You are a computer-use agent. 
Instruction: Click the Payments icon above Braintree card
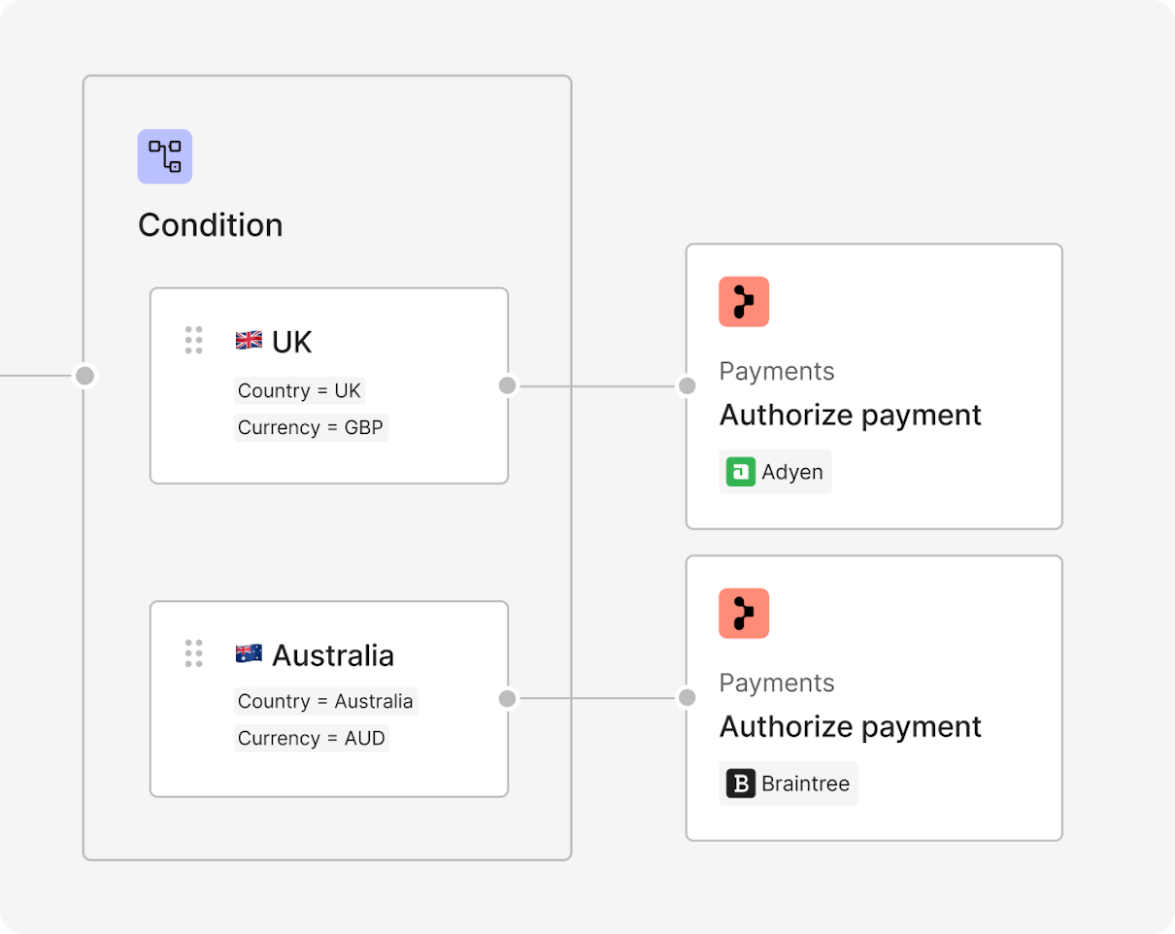coord(744,614)
